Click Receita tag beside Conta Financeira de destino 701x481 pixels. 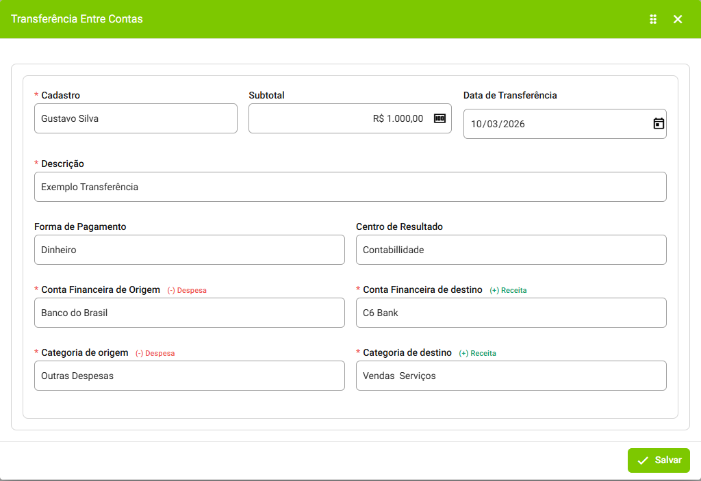[508, 290]
